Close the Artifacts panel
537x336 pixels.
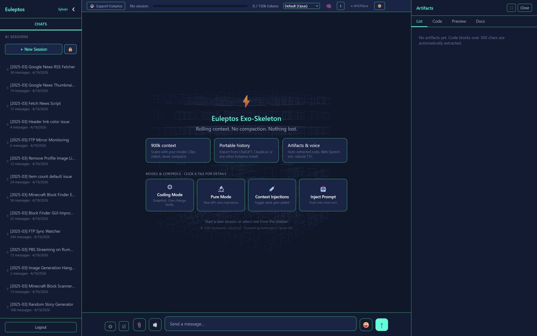(x=525, y=8)
